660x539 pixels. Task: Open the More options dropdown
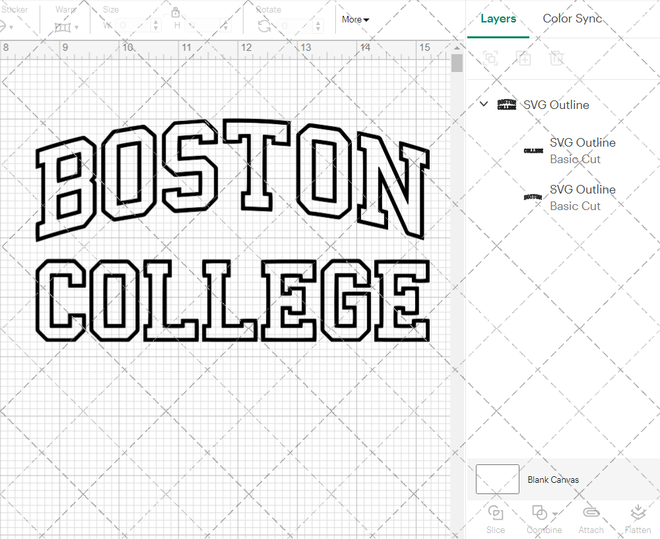[354, 19]
